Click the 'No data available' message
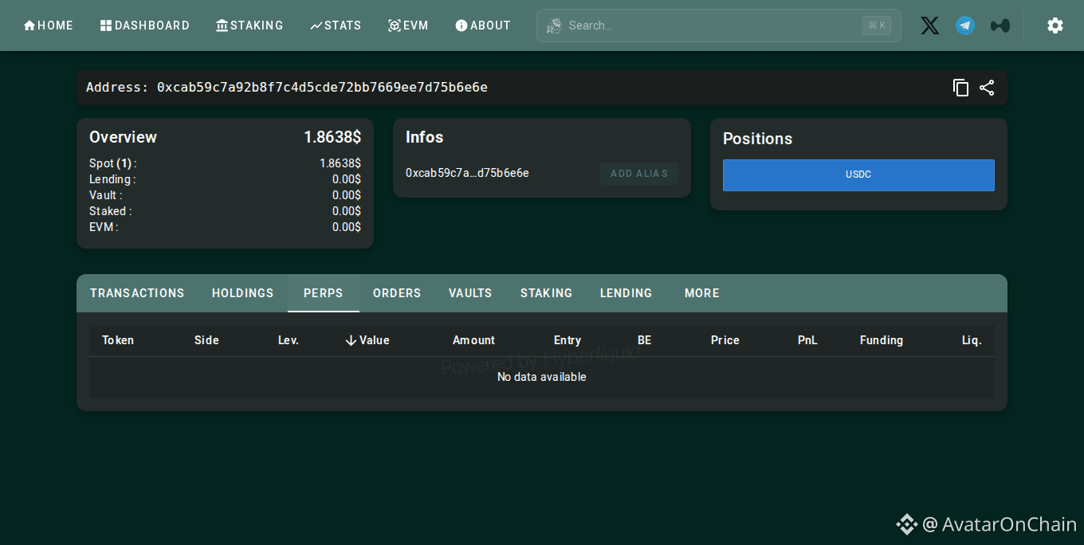 pyautogui.click(x=542, y=377)
